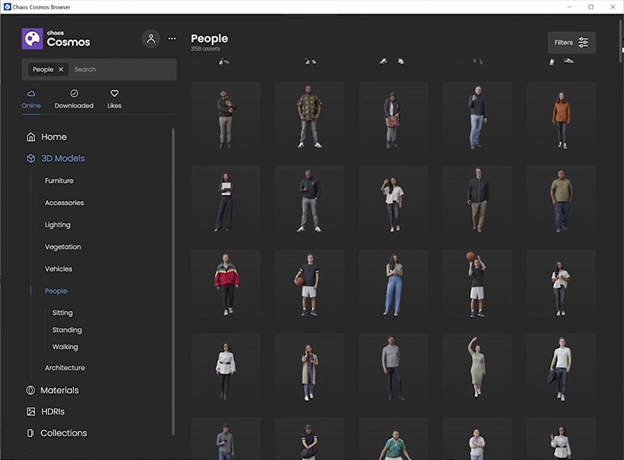This screenshot has height=460, width=624.
Task: Click the Search input field
Action: click(124, 69)
